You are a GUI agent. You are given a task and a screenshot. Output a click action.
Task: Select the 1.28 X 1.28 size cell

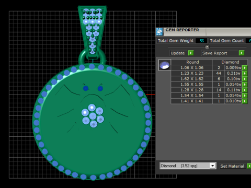click(x=192, y=90)
